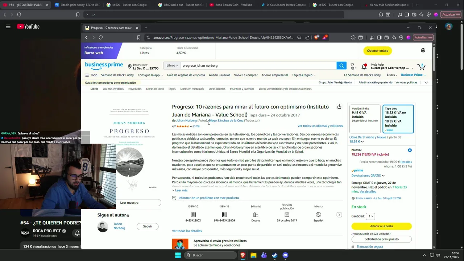Open YouTube hamburger menu in background window
The height and width of the screenshot is (261, 464).
click(8, 26)
